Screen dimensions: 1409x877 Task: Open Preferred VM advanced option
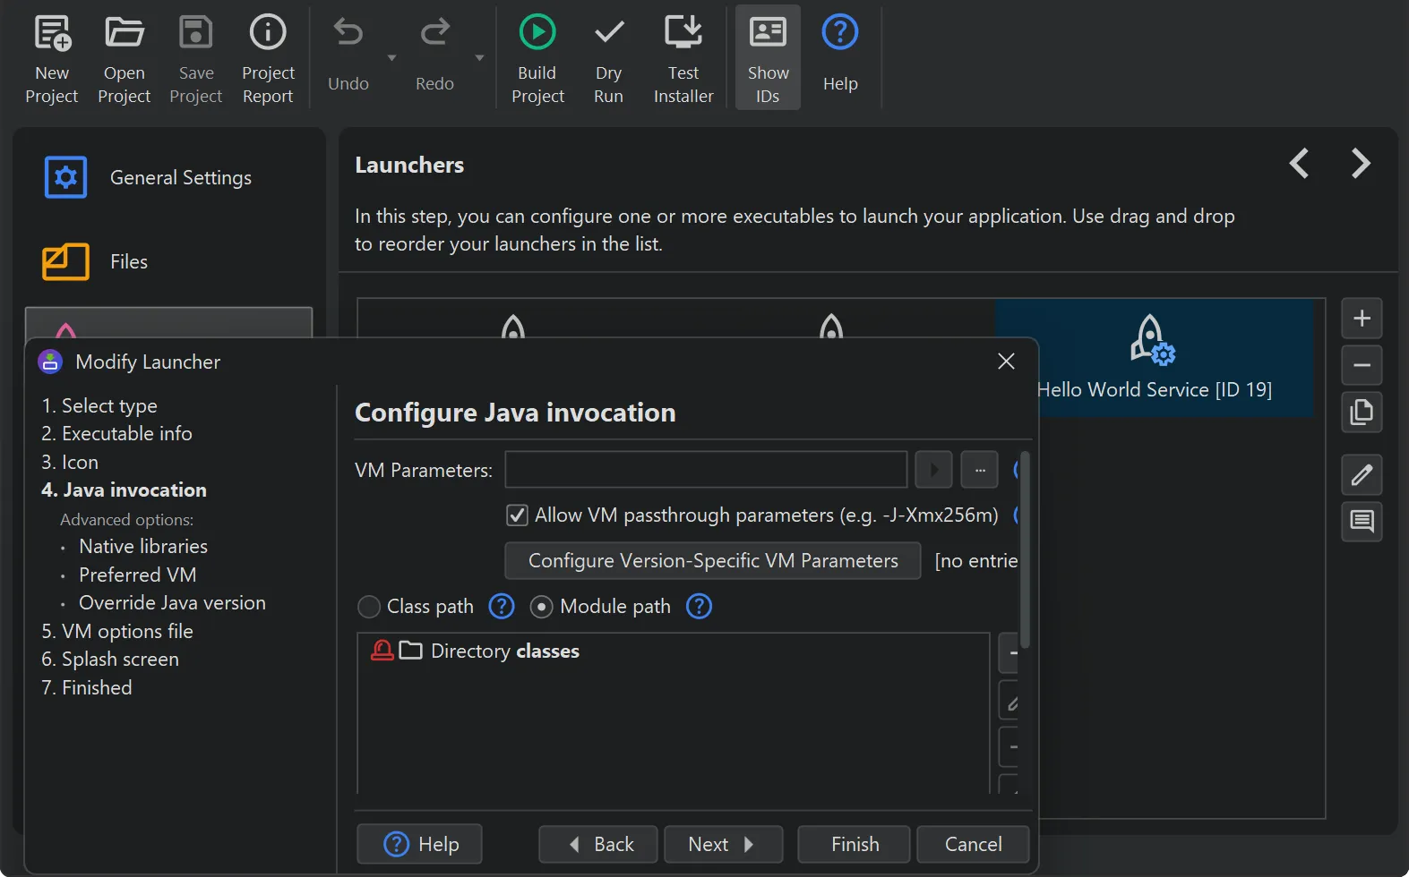tap(137, 575)
